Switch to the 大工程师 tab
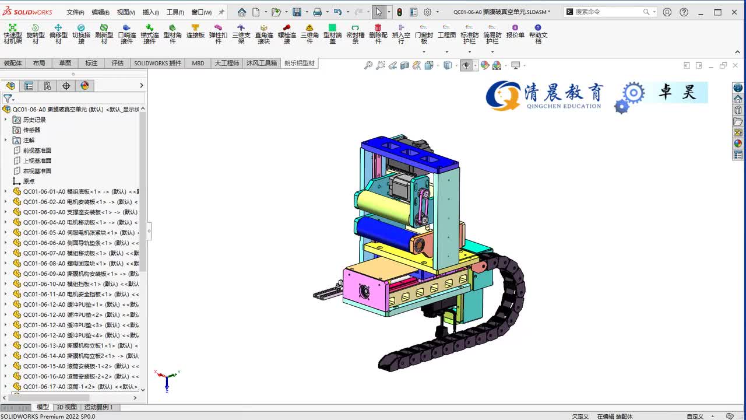The width and height of the screenshot is (746, 420). click(227, 63)
